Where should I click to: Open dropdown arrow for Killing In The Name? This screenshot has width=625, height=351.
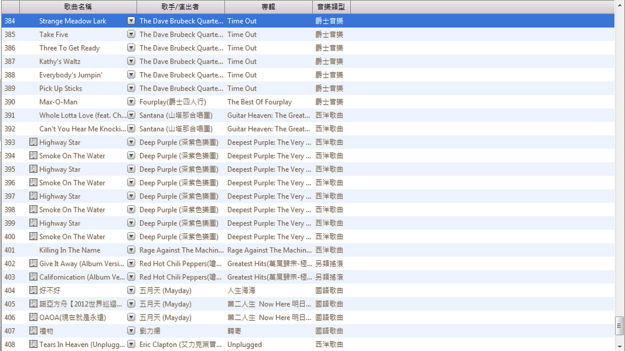click(x=131, y=250)
